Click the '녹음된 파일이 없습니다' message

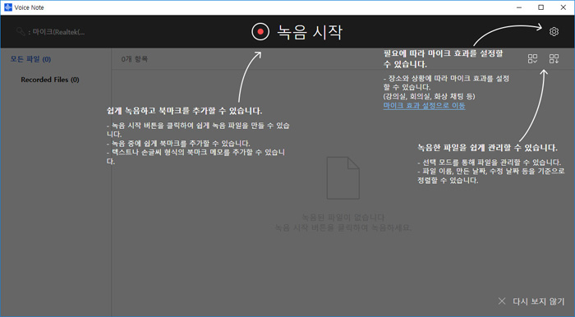343,218
